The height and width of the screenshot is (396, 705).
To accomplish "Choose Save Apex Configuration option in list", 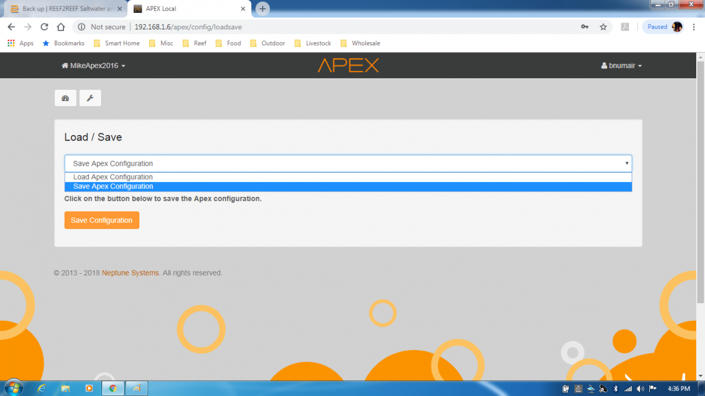I will [348, 187].
